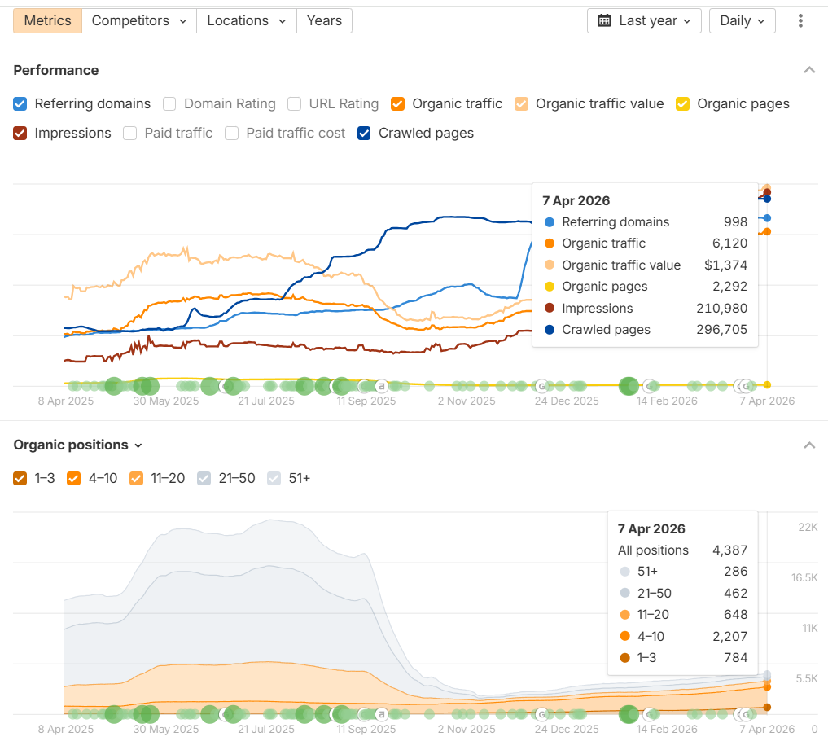Open the Last year date range
The image size is (828, 741).
(644, 20)
